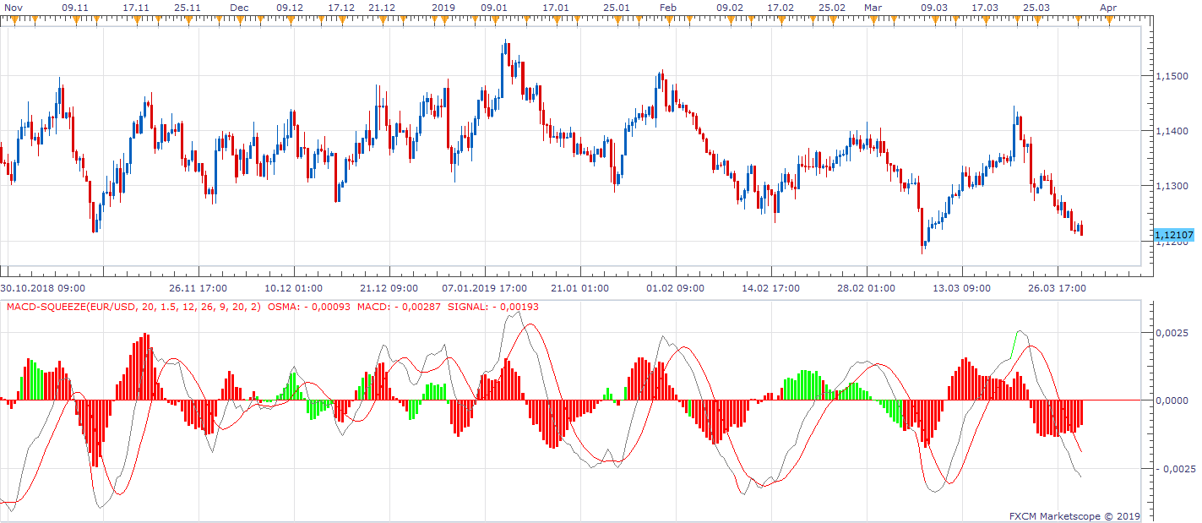The image size is (1202, 523).
Task: Select the MACD-SQUEEZE(EUR/USD, 20, 1.5, 12, 26, 9, 20, 2) indicator label
Action: [133, 307]
